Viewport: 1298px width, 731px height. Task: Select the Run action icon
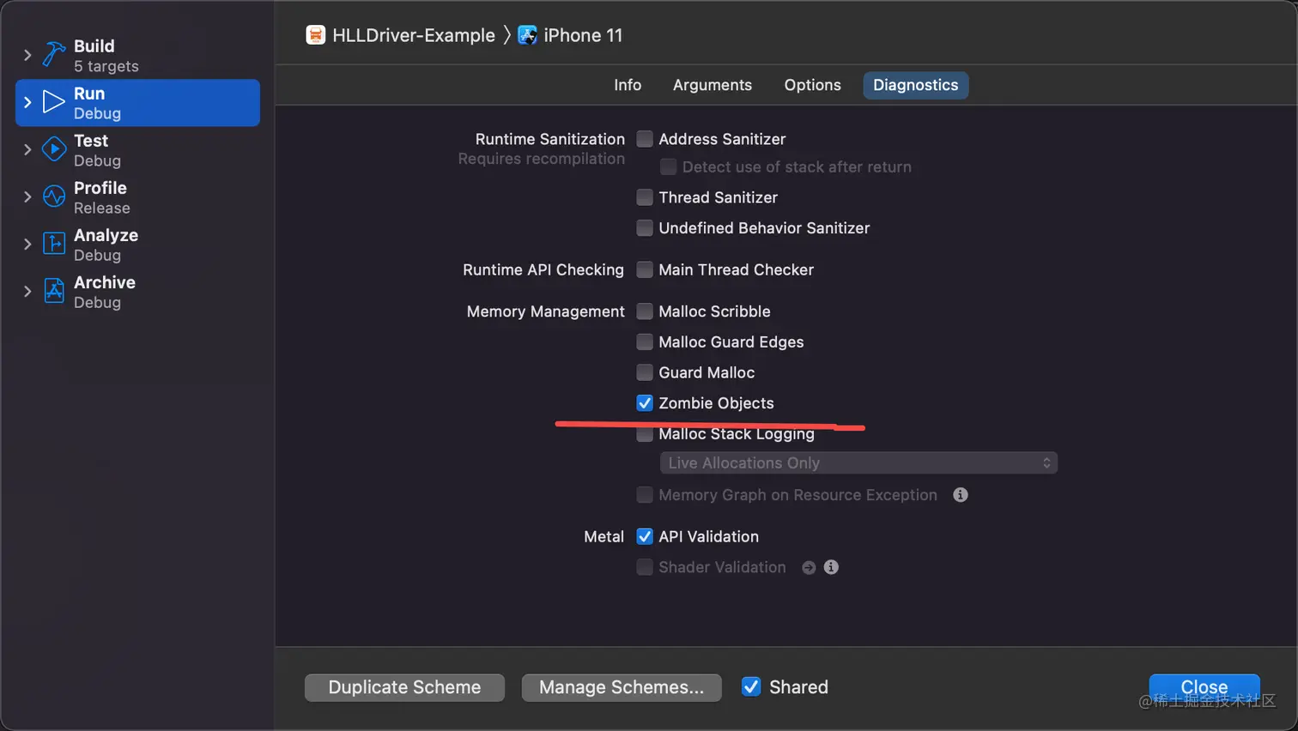(x=52, y=102)
